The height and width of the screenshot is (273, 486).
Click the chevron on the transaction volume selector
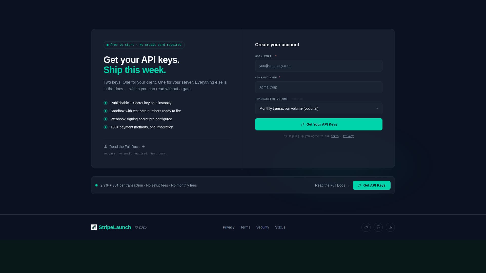[x=377, y=108]
